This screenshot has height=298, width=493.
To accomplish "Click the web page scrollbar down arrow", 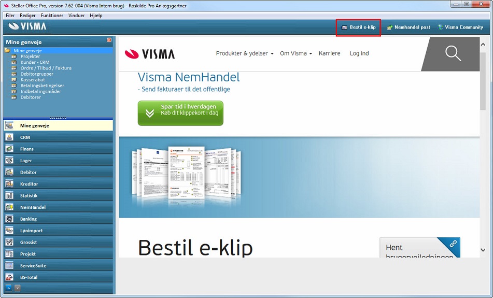I will coord(483,250).
